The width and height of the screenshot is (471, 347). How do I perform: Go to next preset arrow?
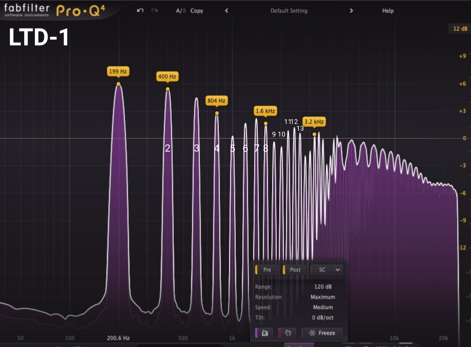[x=351, y=11]
